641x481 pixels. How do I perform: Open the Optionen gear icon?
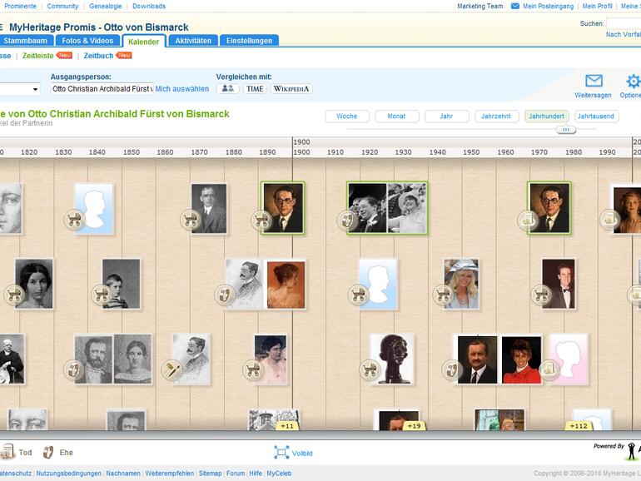click(634, 81)
